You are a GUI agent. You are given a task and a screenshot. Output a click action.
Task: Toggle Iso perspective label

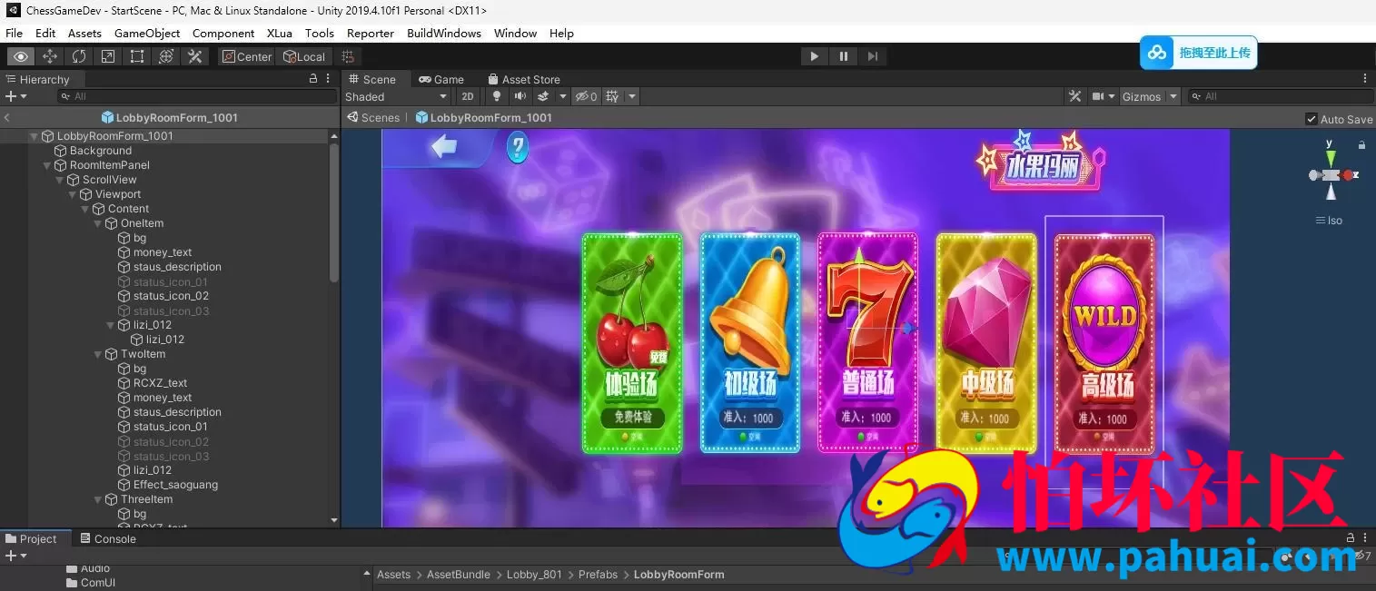tap(1329, 221)
